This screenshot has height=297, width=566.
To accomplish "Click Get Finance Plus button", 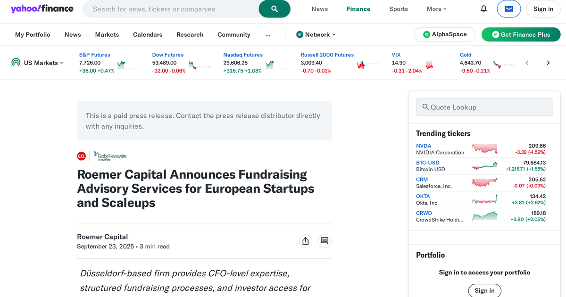I will coord(521,34).
